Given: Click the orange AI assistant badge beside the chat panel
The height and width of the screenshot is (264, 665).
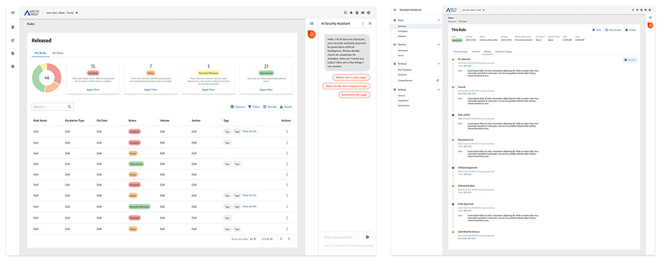Looking at the screenshot, I should tap(312, 35).
